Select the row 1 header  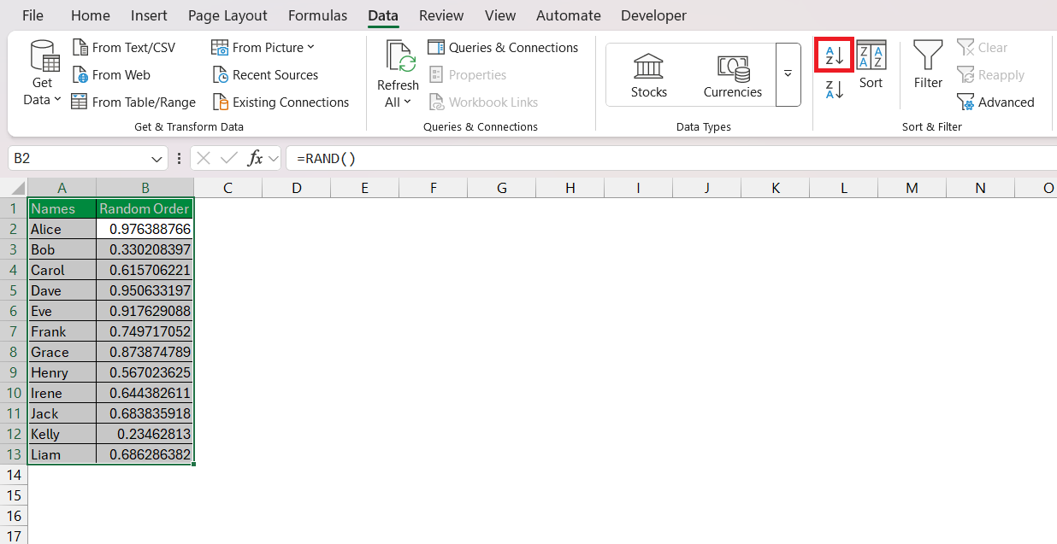coord(14,208)
